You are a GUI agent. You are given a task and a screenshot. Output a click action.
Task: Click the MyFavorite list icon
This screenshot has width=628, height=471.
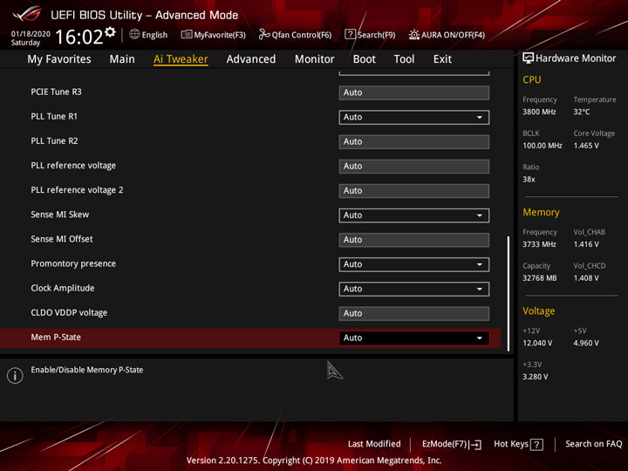coord(187,34)
